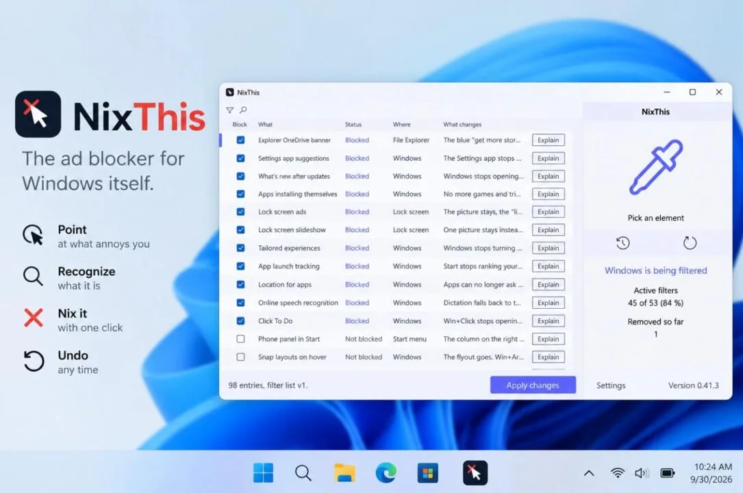This screenshot has height=493, width=743.
Task: Click the NixThis taskbar icon
Action: point(475,472)
